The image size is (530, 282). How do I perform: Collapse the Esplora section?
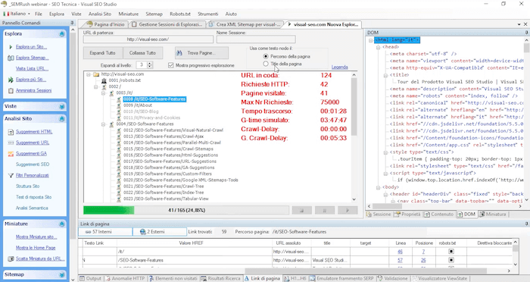tap(62, 34)
